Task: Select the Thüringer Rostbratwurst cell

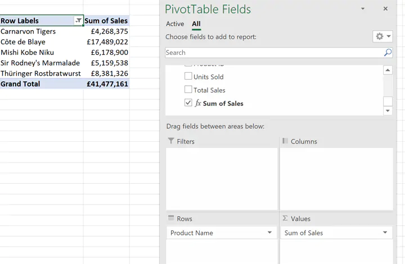Action: tap(42, 73)
